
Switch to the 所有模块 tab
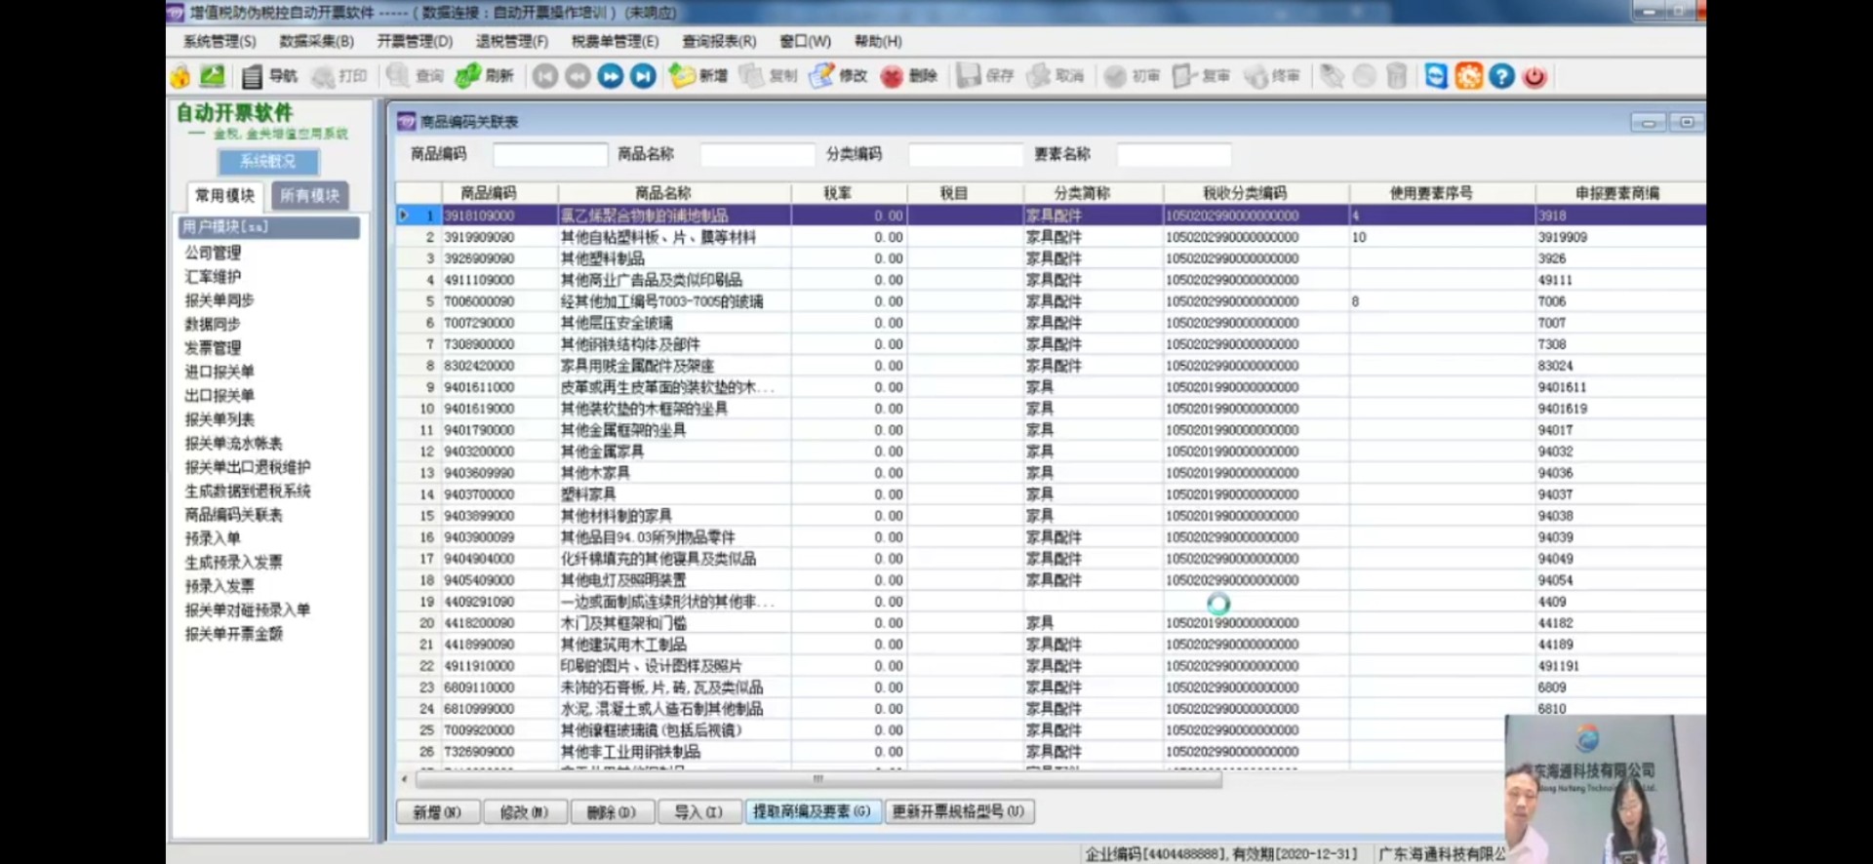coord(309,196)
